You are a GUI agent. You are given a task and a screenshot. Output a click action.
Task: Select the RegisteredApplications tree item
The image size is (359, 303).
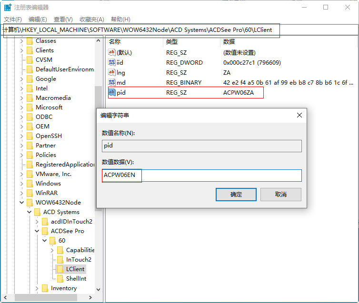[x=65, y=165]
